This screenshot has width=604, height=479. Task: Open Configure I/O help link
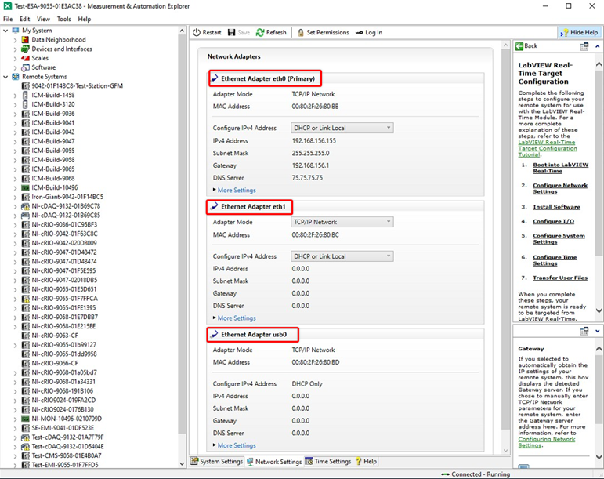click(554, 221)
